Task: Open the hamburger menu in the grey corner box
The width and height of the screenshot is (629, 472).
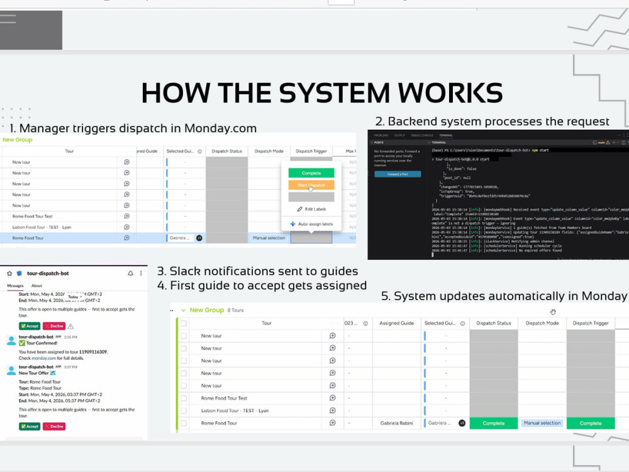Action: pyautogui.click(x=8, y=19)
